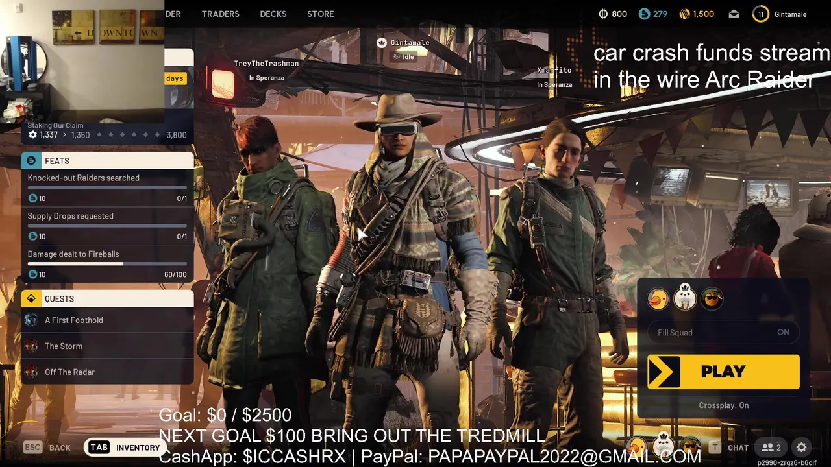The image size is (831, 467).
Task: Toggle the Crossplay: On setting
Action: pyautogui.click(x=723, y=405)
